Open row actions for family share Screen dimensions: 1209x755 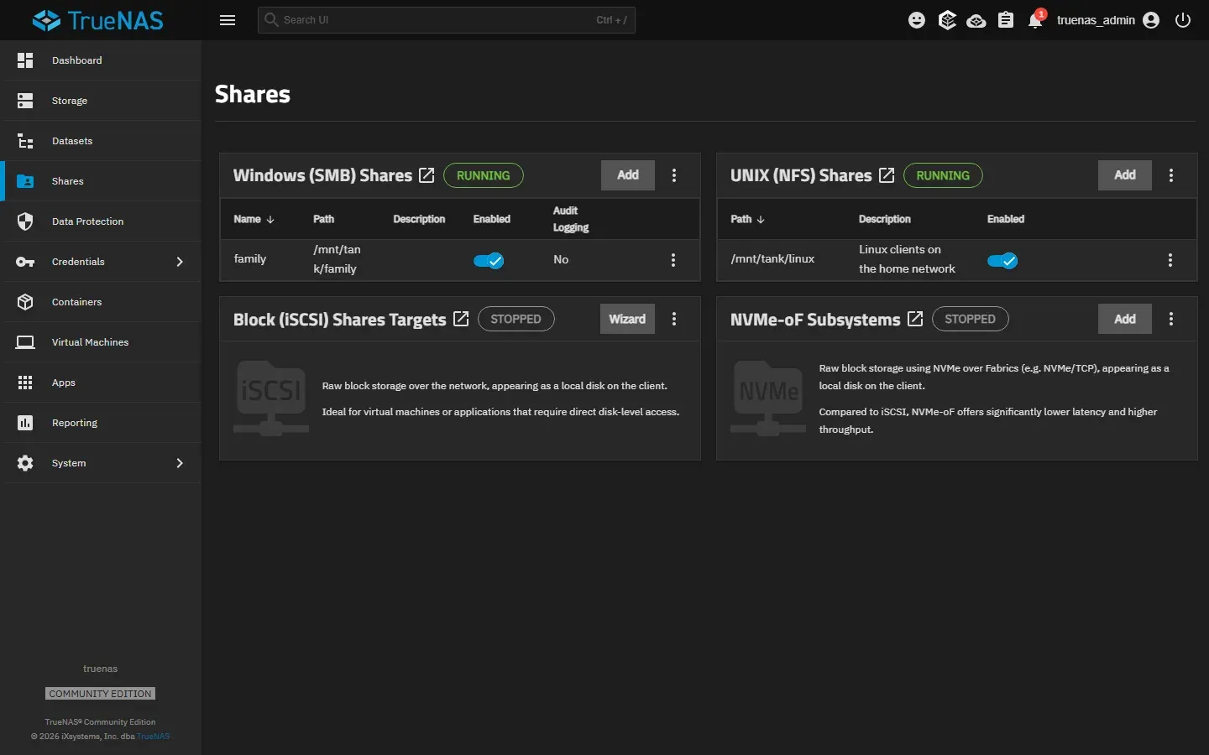[673, 260]
